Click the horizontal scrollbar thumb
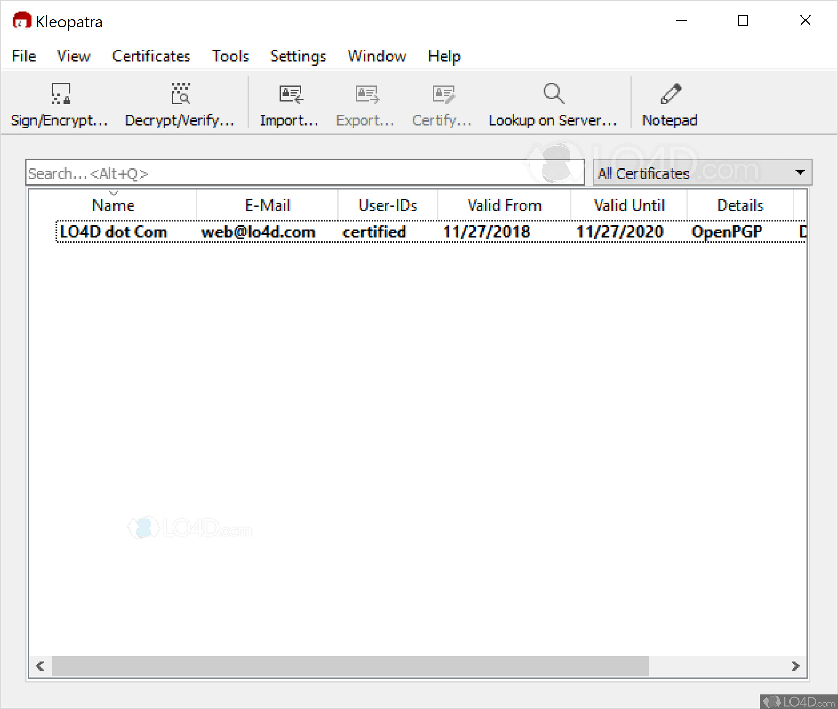Image resolution: width=838 pixels, height=709 pixels. point(350,666)
